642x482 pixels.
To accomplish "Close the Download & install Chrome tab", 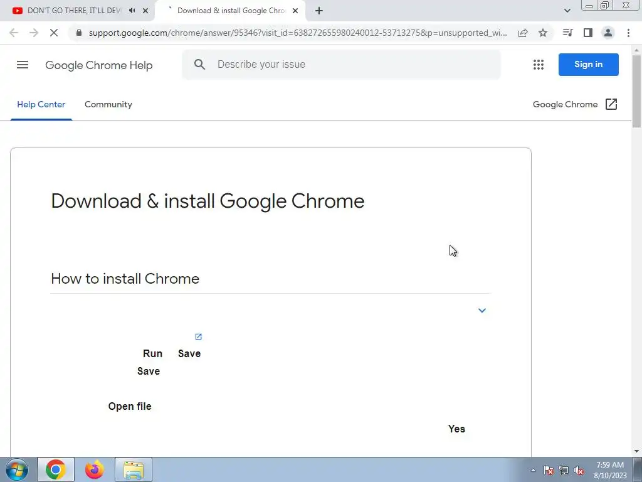I will click(x=295, y=11).
